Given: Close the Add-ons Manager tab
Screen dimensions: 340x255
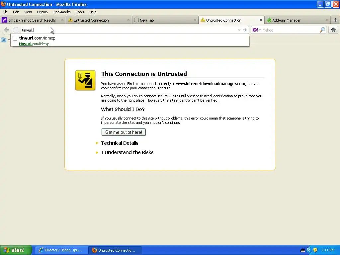Looking at the screenshot, I should pyautogui.click(x=327, y=20).
